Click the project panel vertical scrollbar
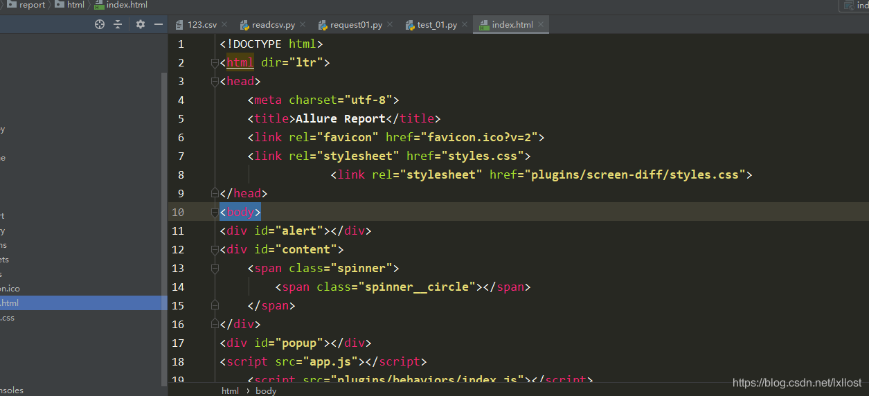The height and width of the screenshot is (396, 869). pyautogui.click(x=164, y=228)
